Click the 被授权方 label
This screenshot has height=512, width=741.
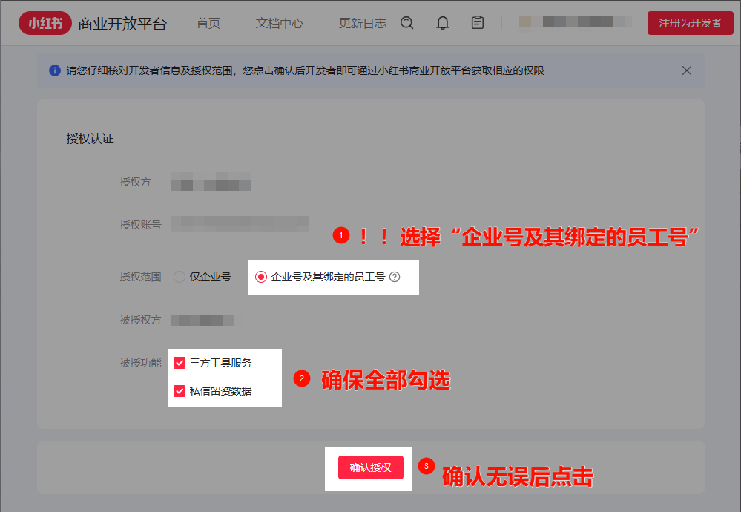click(x=140, y=320)
